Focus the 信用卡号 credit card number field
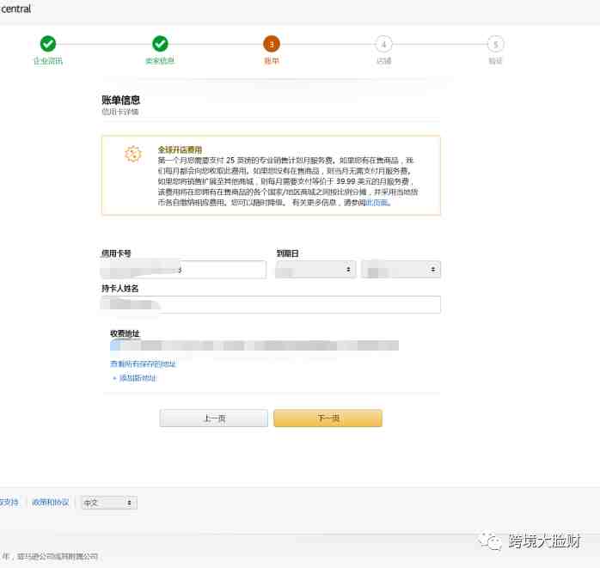600x568 pixels. (183, 269)
